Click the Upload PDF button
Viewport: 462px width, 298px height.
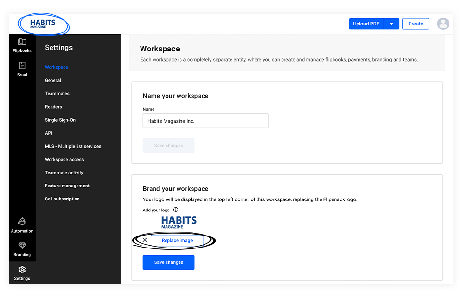click(x=366, y=24)
